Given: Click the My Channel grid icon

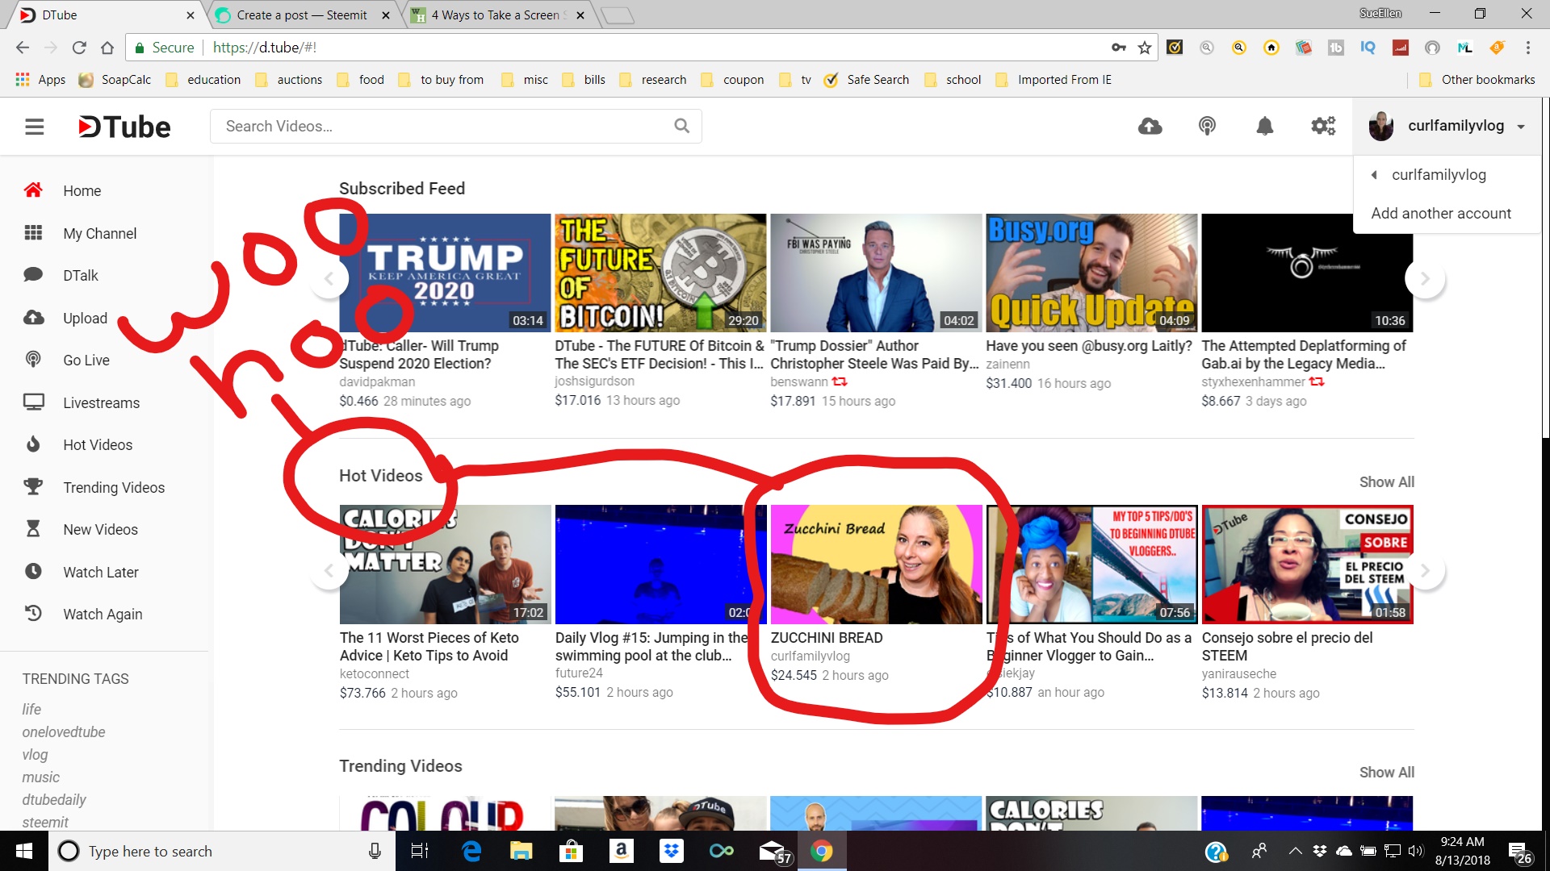Looking at the screenshot, I should 33,233.
